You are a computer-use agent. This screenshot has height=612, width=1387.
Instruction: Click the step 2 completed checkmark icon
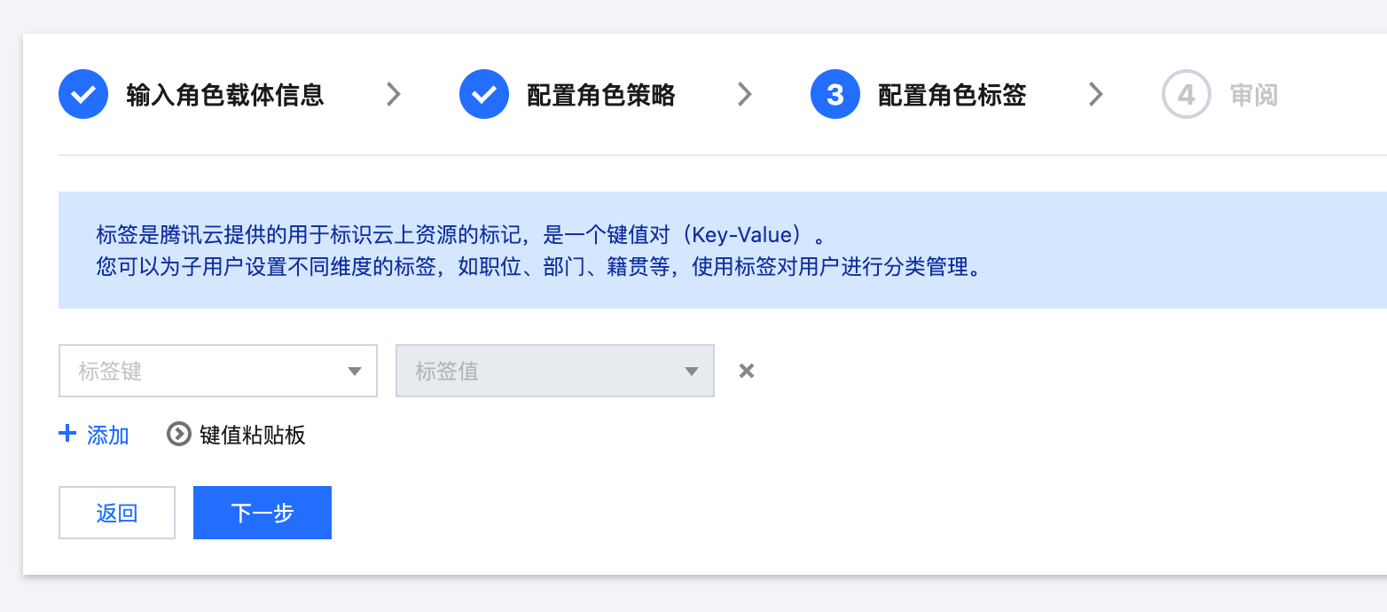click(484, 94)
